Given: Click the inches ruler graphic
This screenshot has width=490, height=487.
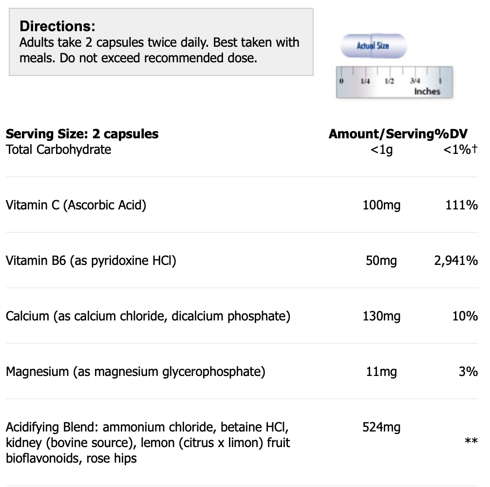Looking at the screenshot, I should [394, 82].
